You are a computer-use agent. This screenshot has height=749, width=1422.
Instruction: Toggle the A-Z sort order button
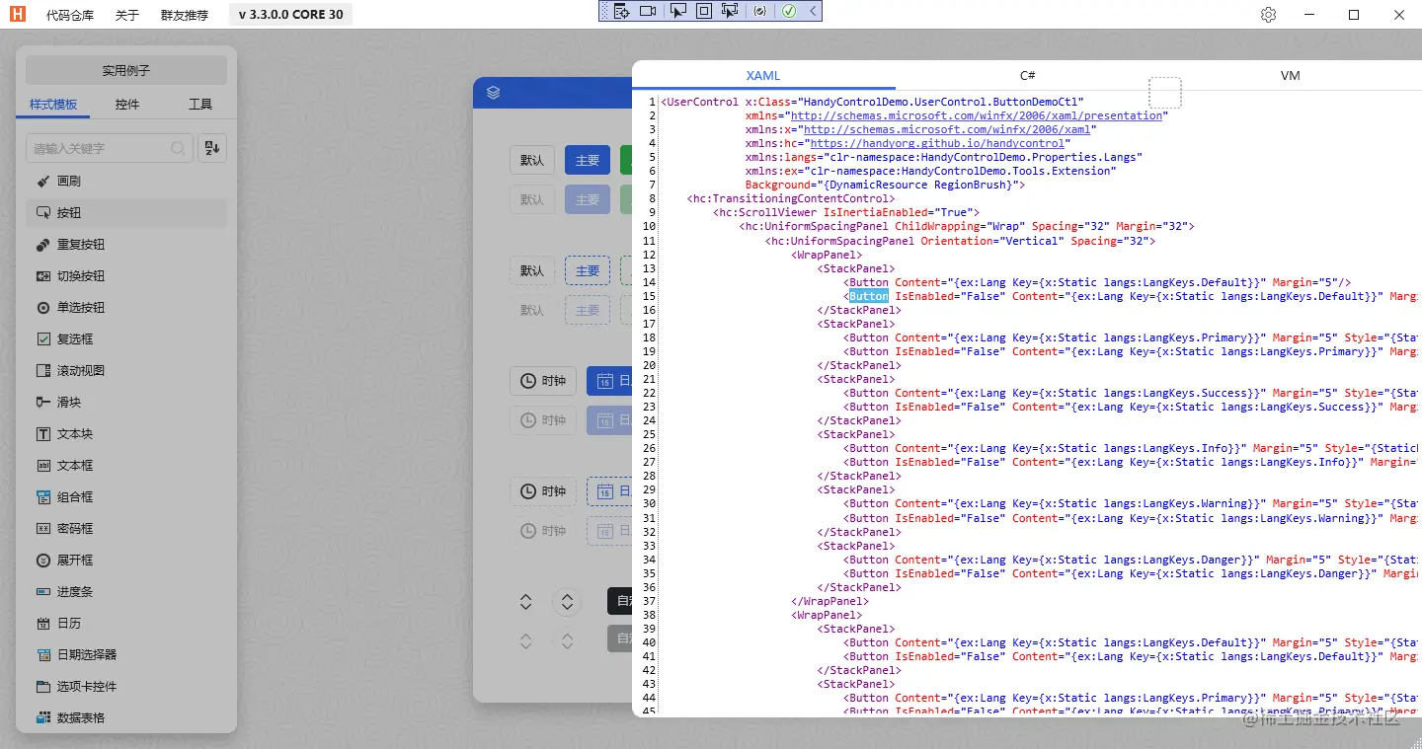pos(212,148)
